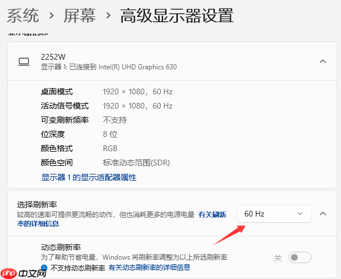Click the 颜色空间 label

pos(57,163)
